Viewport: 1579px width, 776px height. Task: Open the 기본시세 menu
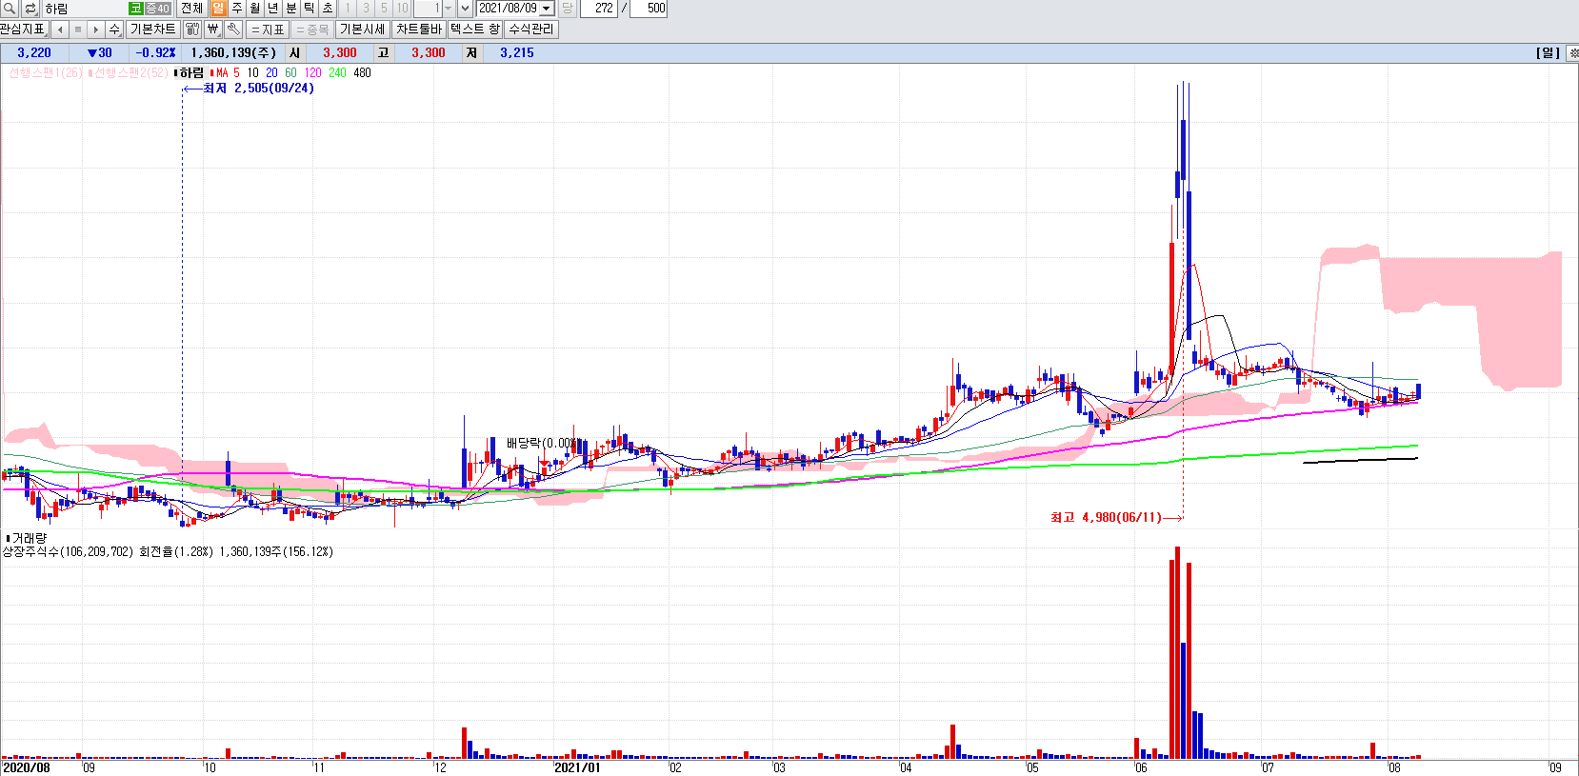(x=363, y=30)
